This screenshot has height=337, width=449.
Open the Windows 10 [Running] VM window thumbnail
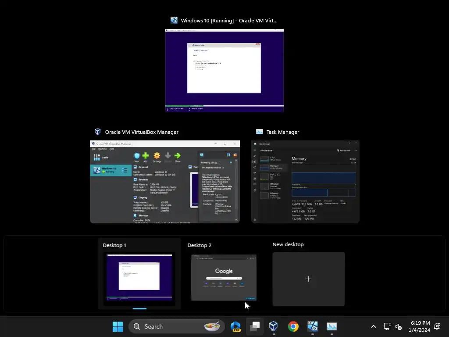224,71
